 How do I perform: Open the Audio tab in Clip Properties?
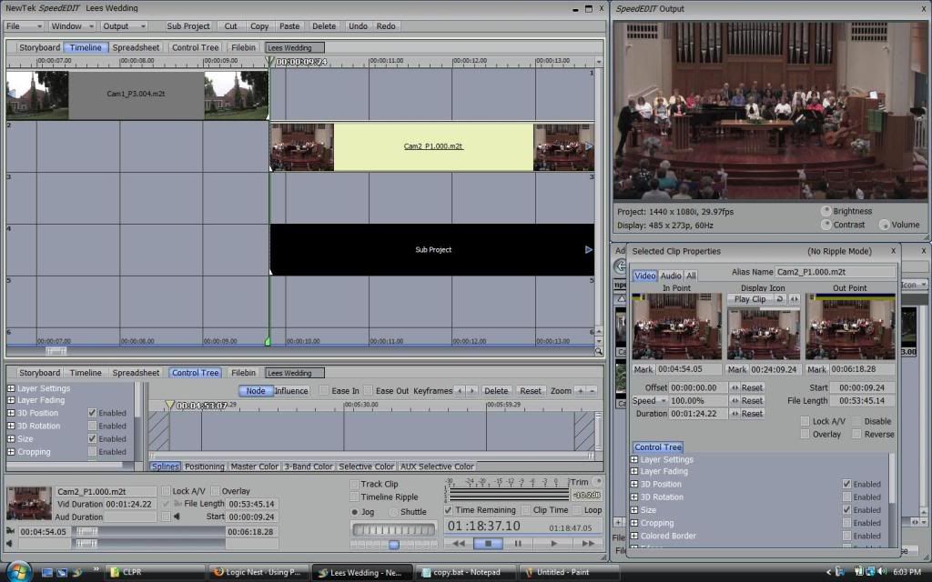671,276
